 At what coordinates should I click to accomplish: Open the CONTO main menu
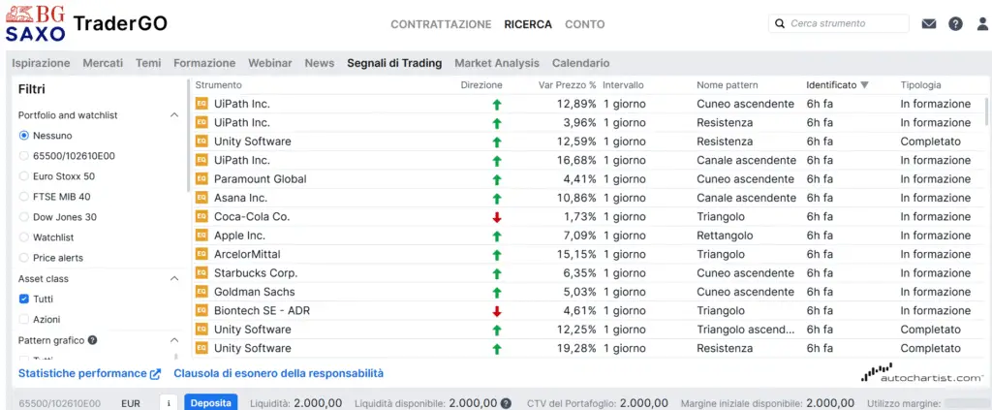coord(584,24)
